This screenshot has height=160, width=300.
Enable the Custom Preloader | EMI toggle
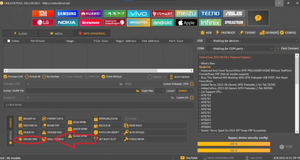click(191, 84)
